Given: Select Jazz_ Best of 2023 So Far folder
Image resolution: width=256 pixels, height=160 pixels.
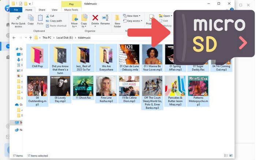Looking at the screenshot, I should [83, 58].
